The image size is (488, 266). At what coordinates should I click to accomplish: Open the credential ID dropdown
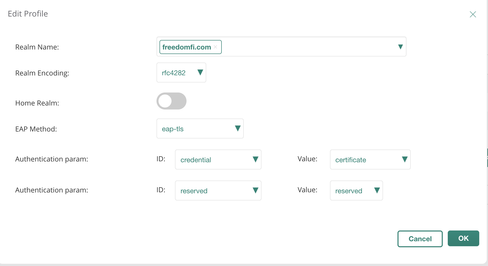pyautogui.click(x=218, y=159)
